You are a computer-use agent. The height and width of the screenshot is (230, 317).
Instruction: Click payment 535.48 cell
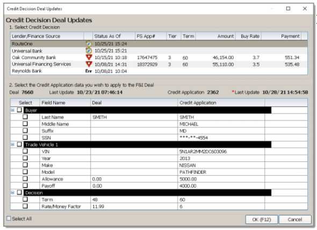[x=292, y=64]
